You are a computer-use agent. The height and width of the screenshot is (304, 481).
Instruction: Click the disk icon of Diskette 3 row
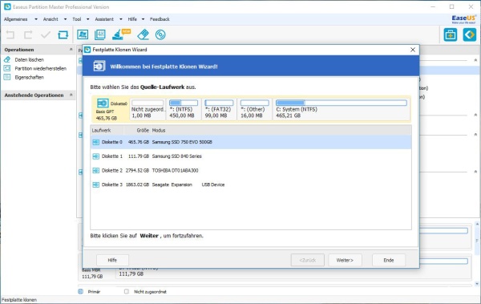tap(95, 184)
